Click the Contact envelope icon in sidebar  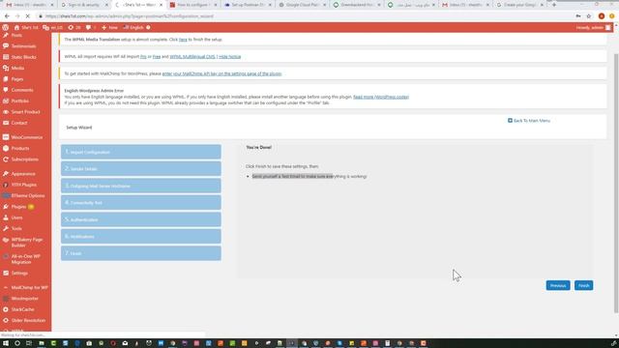(x=6, y=123)
